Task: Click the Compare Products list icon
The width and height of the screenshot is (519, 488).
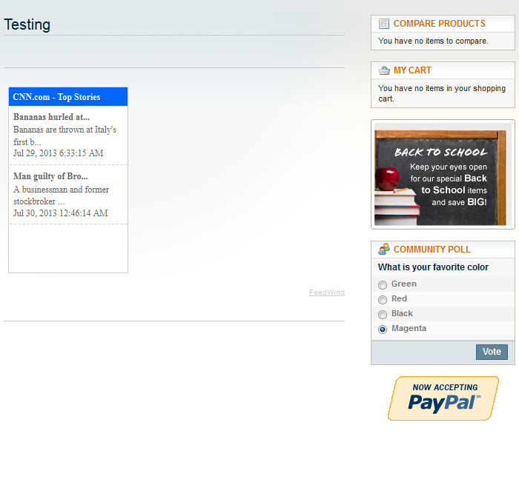Action: 383,24
